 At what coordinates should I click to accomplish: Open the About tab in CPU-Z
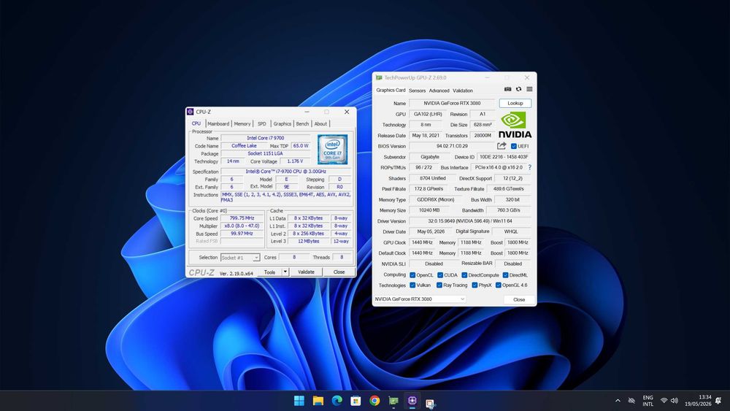point(320,124)
